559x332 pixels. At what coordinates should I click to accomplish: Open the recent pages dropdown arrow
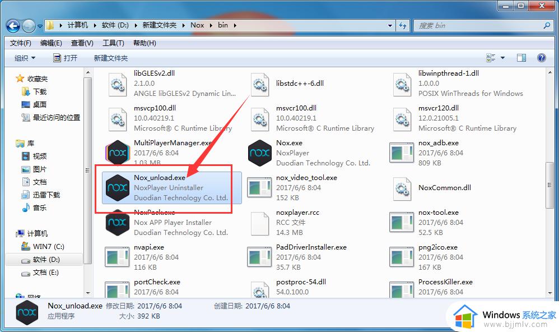[x=40, y=26]
